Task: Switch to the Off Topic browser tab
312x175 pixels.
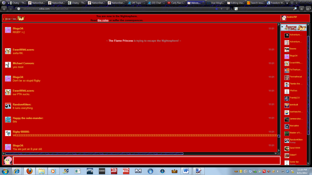Action: (136, 3)
